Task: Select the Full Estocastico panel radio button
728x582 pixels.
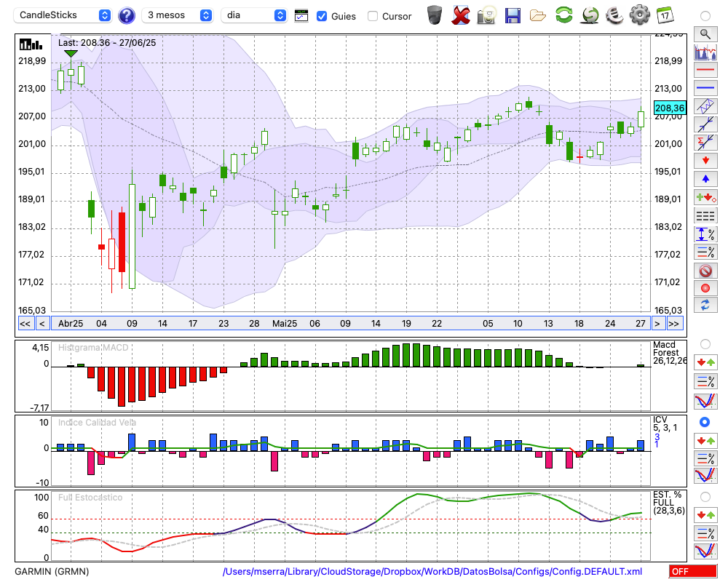Action: (x=705, y=497)
